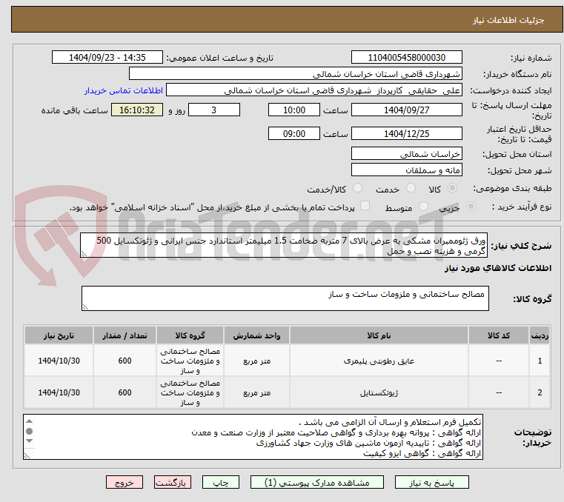Click the شماره نیاز field 1104005458000030
The width and height of the screenshot is (564, 502).
pyautogui.click(x=406, y=58)
